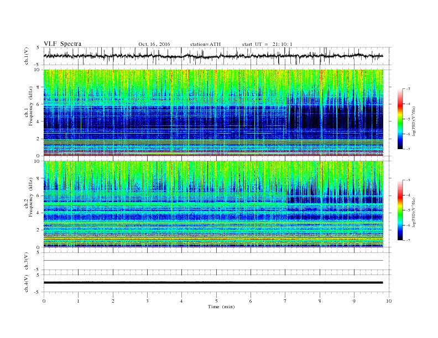
Task: Click the "-7" value on ch.2 colorbar
Action: point(408,240)
